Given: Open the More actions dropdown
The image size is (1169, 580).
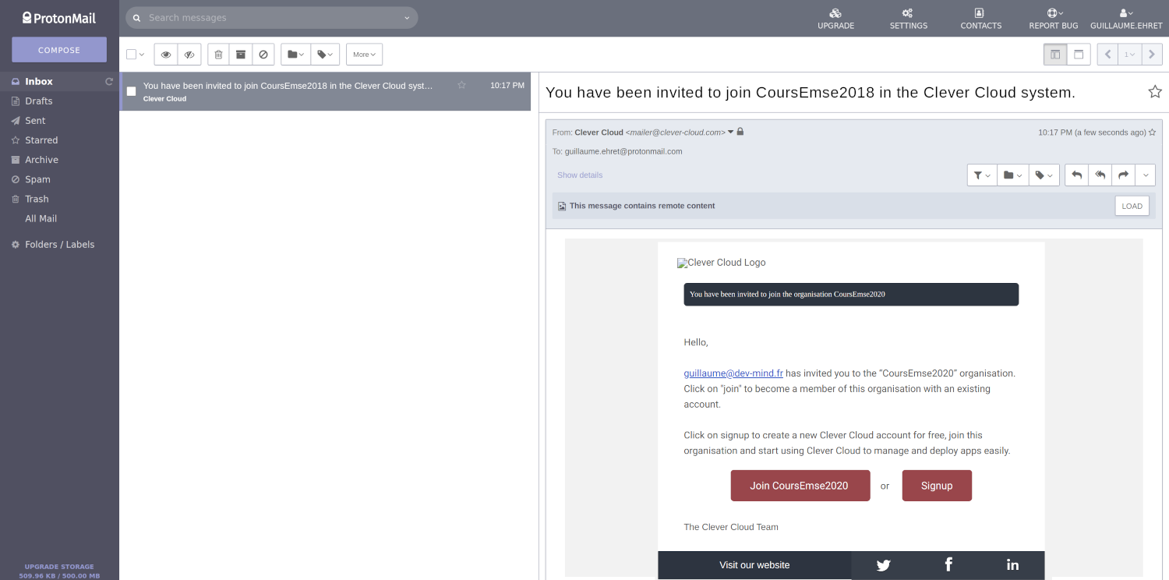Looking at the screenshot, I should [364, 55].
